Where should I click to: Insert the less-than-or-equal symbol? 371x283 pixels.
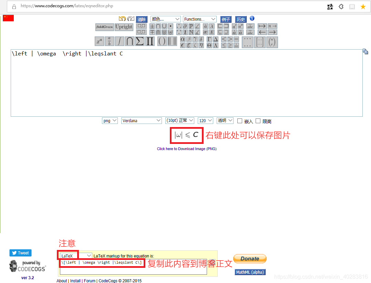coord(224,45)
